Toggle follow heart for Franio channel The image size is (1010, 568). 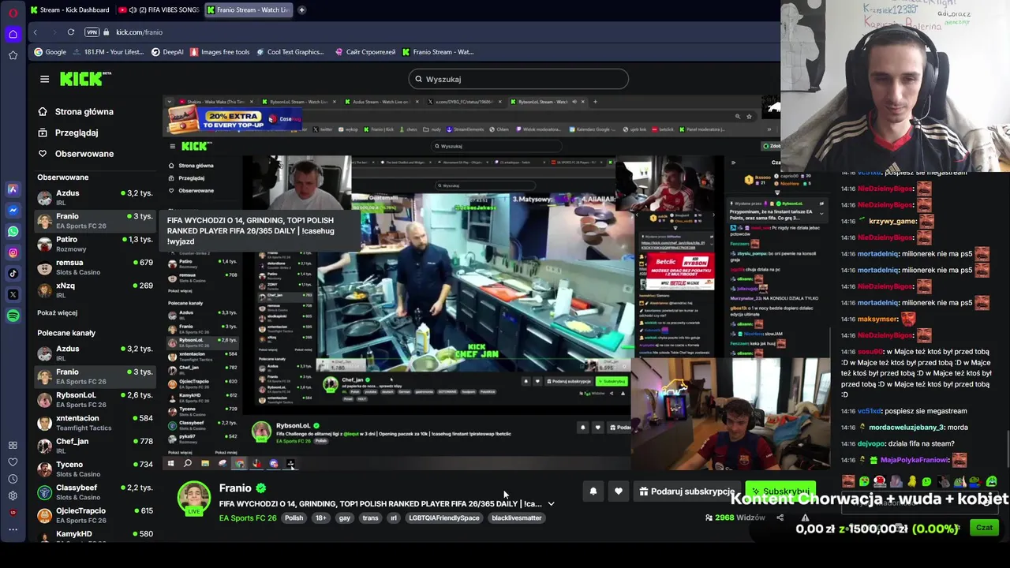tap(619, 491)
